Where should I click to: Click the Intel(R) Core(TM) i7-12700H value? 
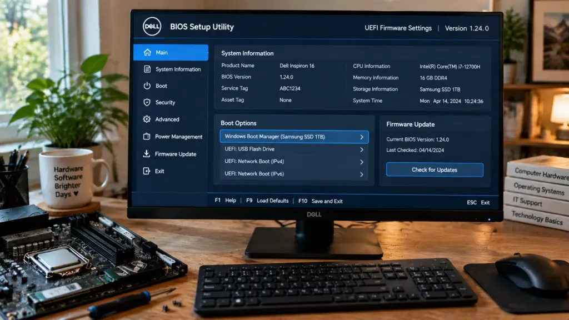point(450,67)
